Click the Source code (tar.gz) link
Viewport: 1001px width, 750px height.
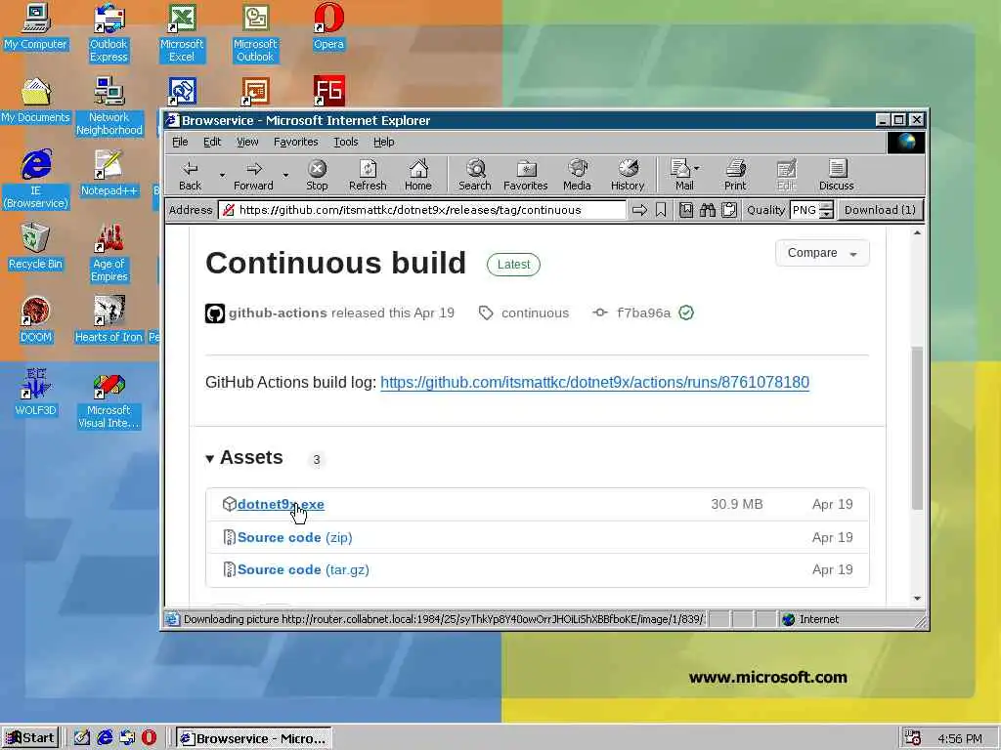pyautogui.click(x=303, y=569)
